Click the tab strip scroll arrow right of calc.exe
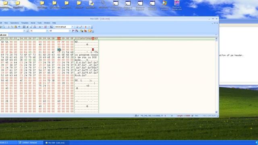The image size is (258, 145). click(216, 35)
